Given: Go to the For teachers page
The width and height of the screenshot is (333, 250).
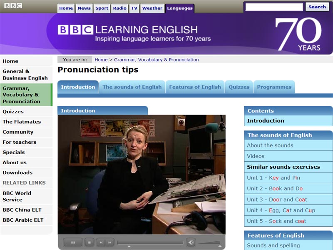Looking at the screenshot, I should click(x=26, y=142).
